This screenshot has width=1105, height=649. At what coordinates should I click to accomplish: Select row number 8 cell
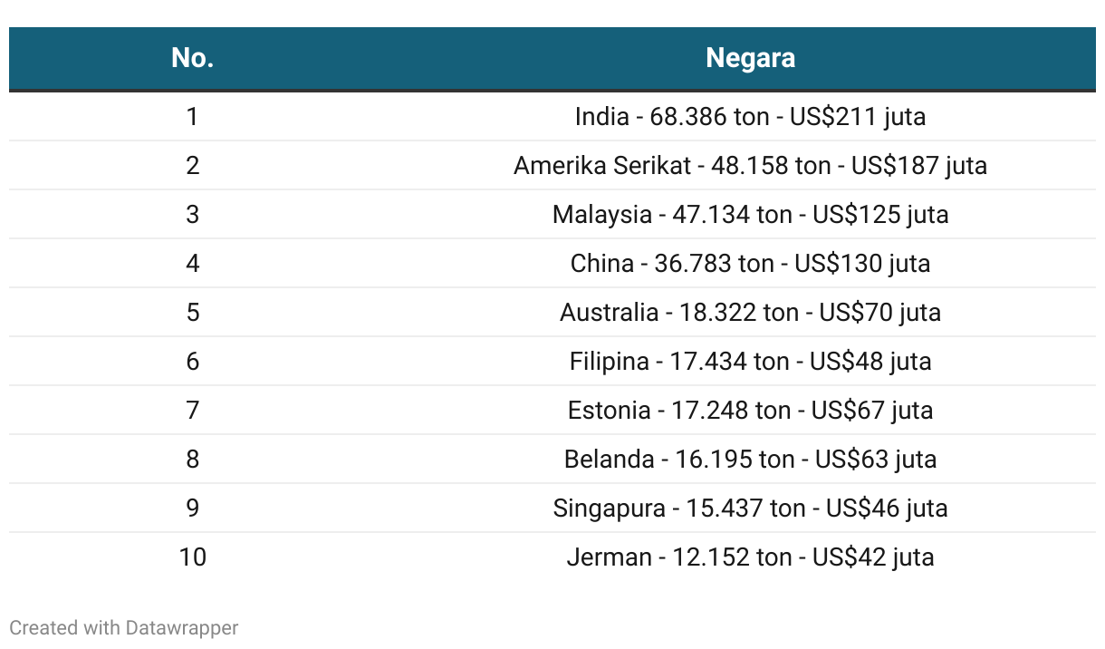tap(192, 460)
